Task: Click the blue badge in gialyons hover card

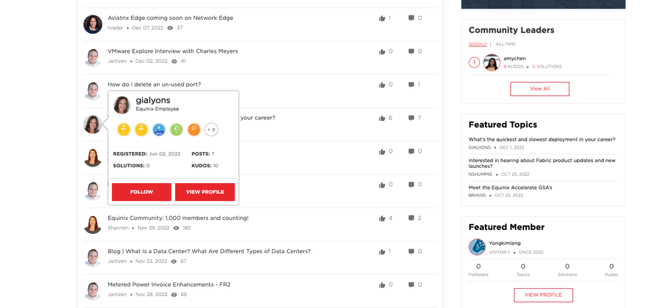Action: pos(159,130)
